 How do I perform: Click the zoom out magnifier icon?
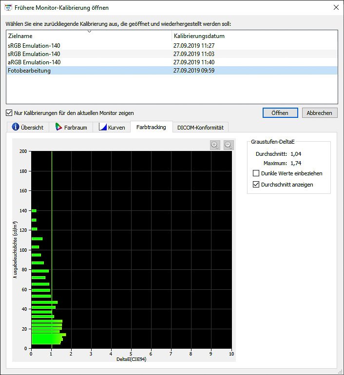click(x=229, y=145)
